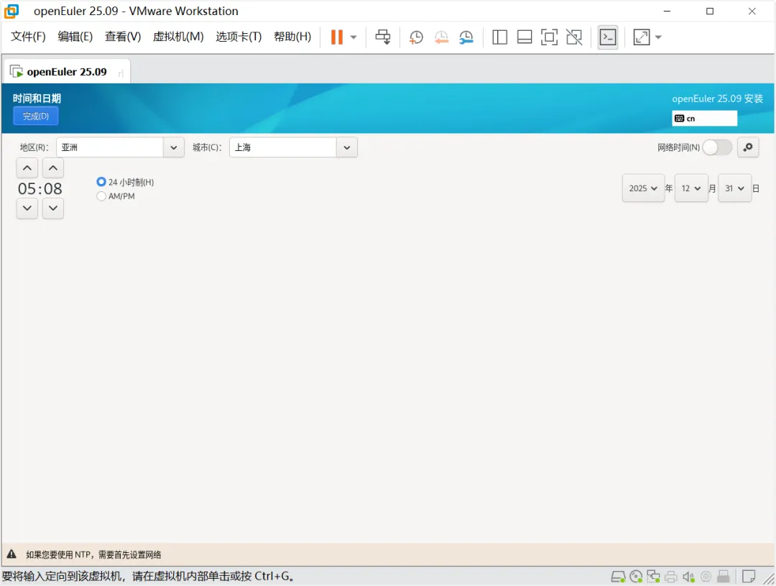This screenshot has height=586, width=776.
Task: Click the suspend/pause virtual machine icon
Action: (336, 37)
